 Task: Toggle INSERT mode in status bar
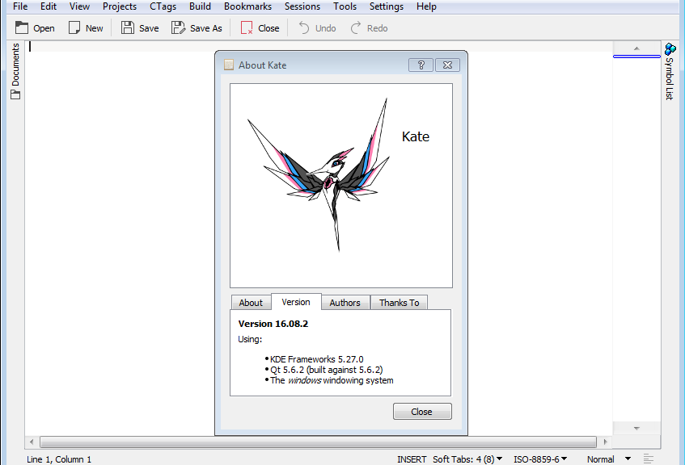pyautogui.click(x=411, y=459)
